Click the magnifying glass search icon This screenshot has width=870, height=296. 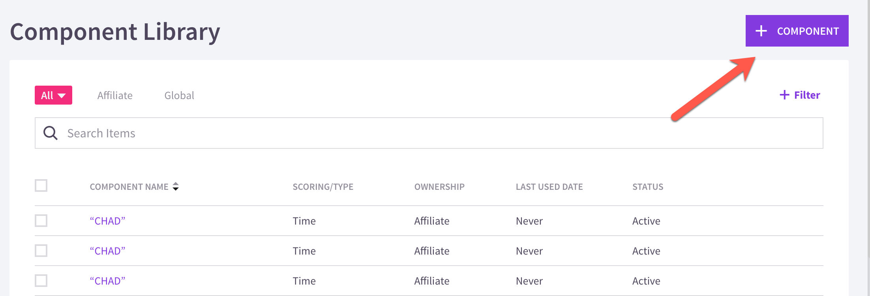[x=51, y=133]
